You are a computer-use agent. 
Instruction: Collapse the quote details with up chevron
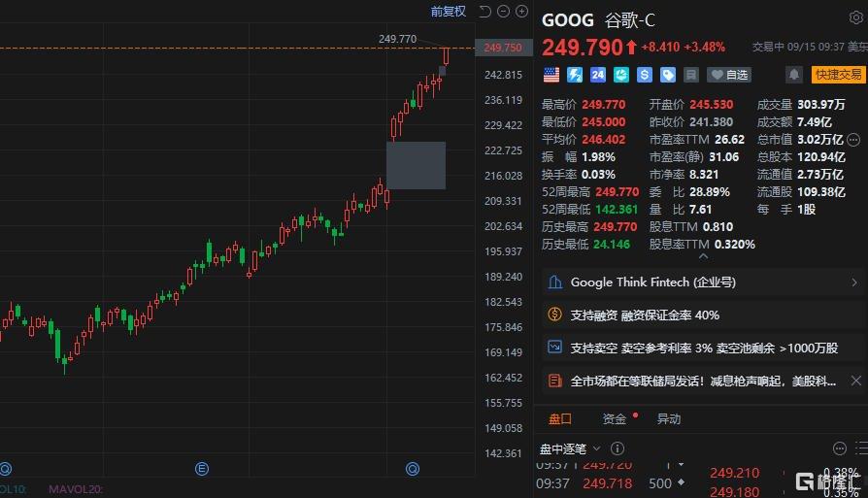click(703, 256)
